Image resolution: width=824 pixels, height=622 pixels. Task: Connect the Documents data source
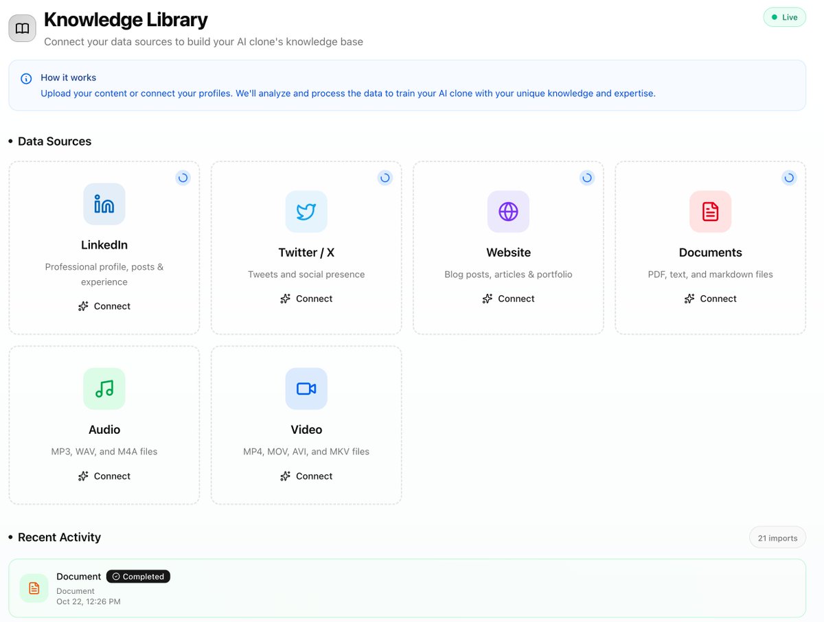pos(710,299)
